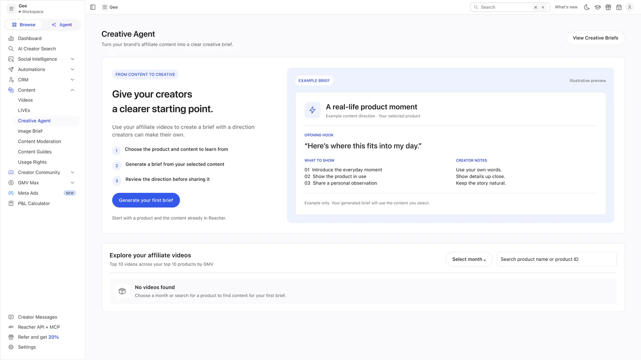Click the 20% referral link text
This screenshot has width=641, height=360.
pyautogui.click(x=54, y=337)
